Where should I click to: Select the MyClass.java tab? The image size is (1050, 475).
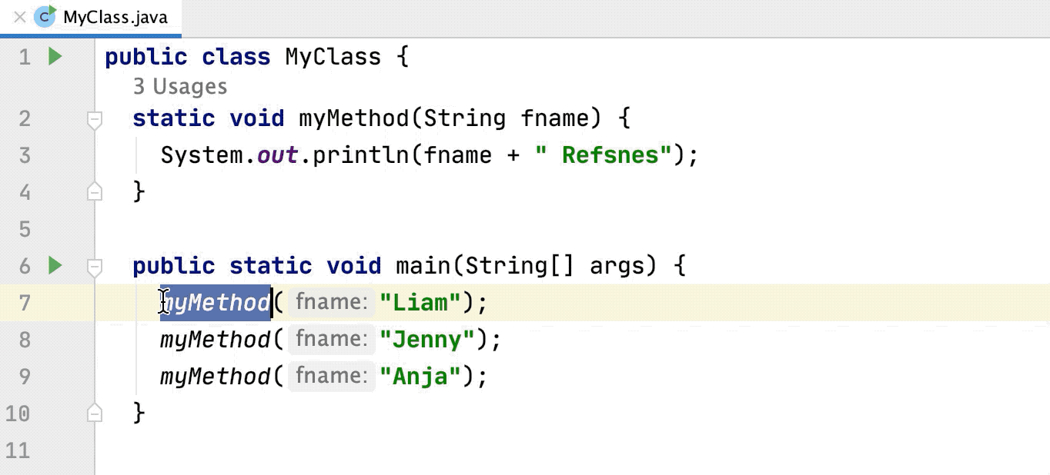point(115,17)
